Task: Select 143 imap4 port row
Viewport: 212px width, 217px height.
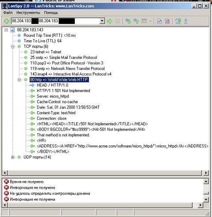Action: 71,74
